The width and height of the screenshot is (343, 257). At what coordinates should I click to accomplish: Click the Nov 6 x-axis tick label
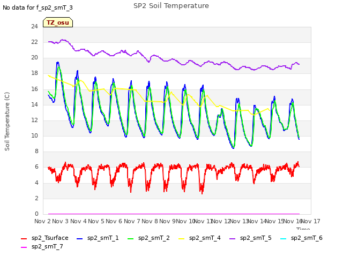click(x=114, y=221)
